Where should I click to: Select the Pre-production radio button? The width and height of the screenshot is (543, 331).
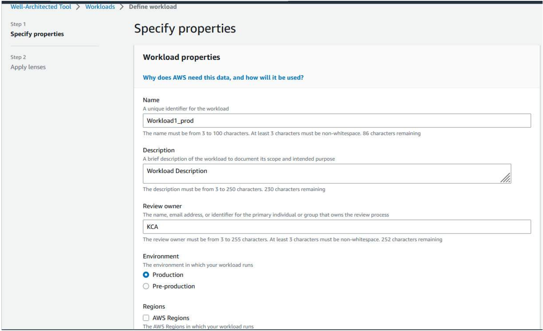click(x=146, y=286)
